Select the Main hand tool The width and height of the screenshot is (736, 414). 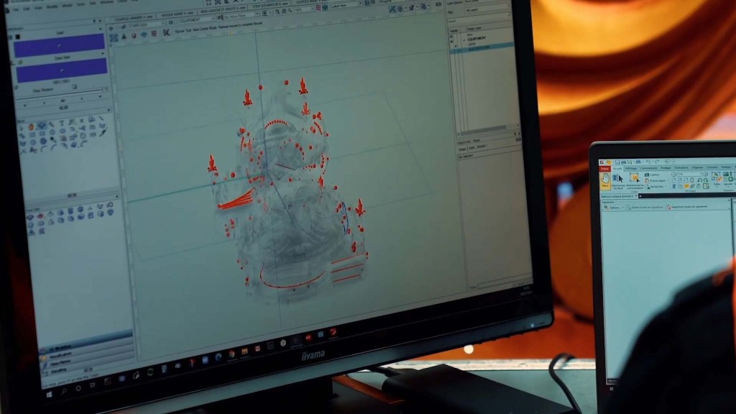click(604, 180)
